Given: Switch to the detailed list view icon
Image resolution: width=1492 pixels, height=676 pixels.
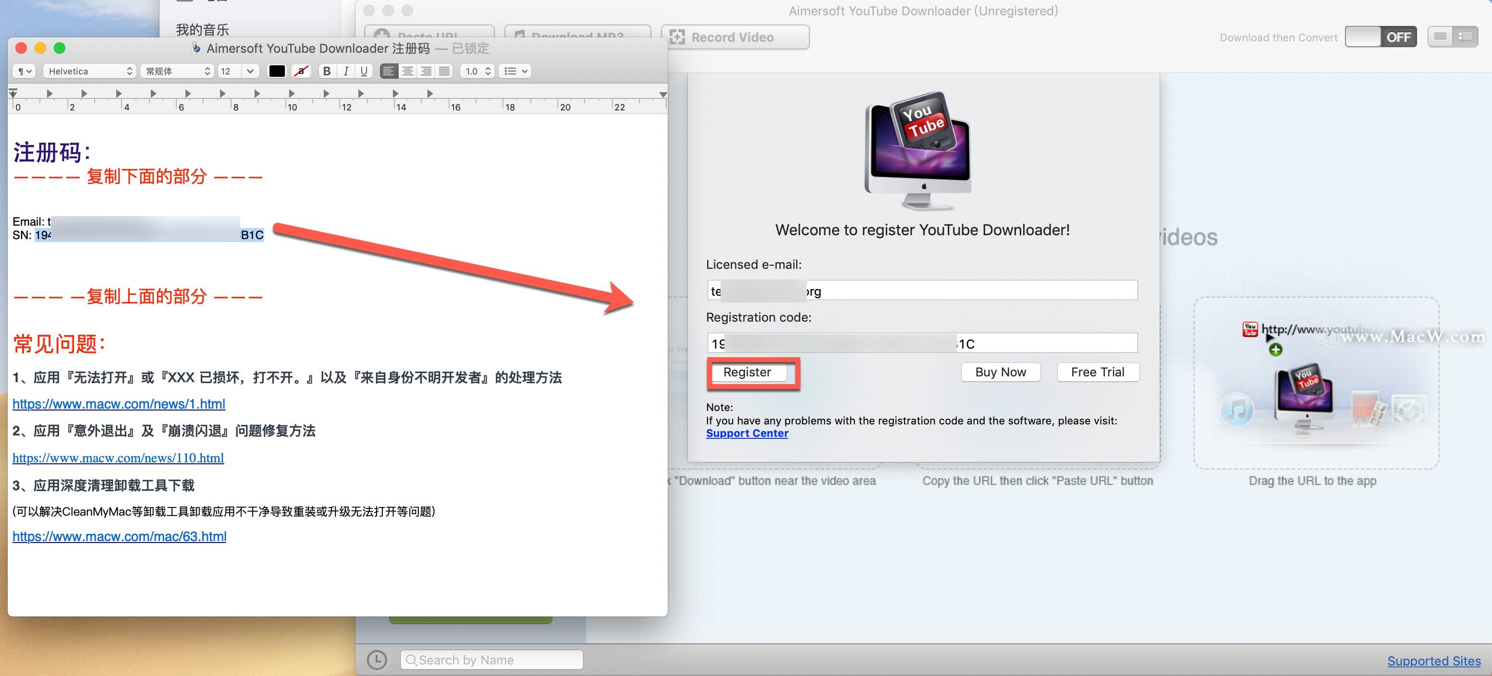Looking at the screenshot, I should (1465, 36).
